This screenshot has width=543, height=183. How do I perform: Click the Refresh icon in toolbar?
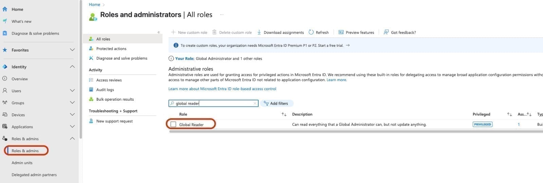(311, 32)
